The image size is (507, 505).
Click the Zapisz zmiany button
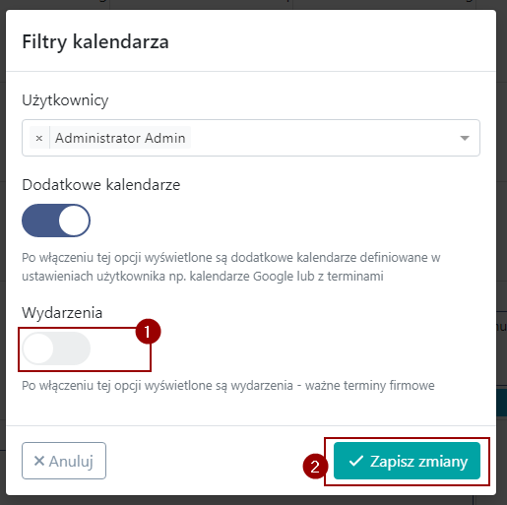[x=407, y=461]
